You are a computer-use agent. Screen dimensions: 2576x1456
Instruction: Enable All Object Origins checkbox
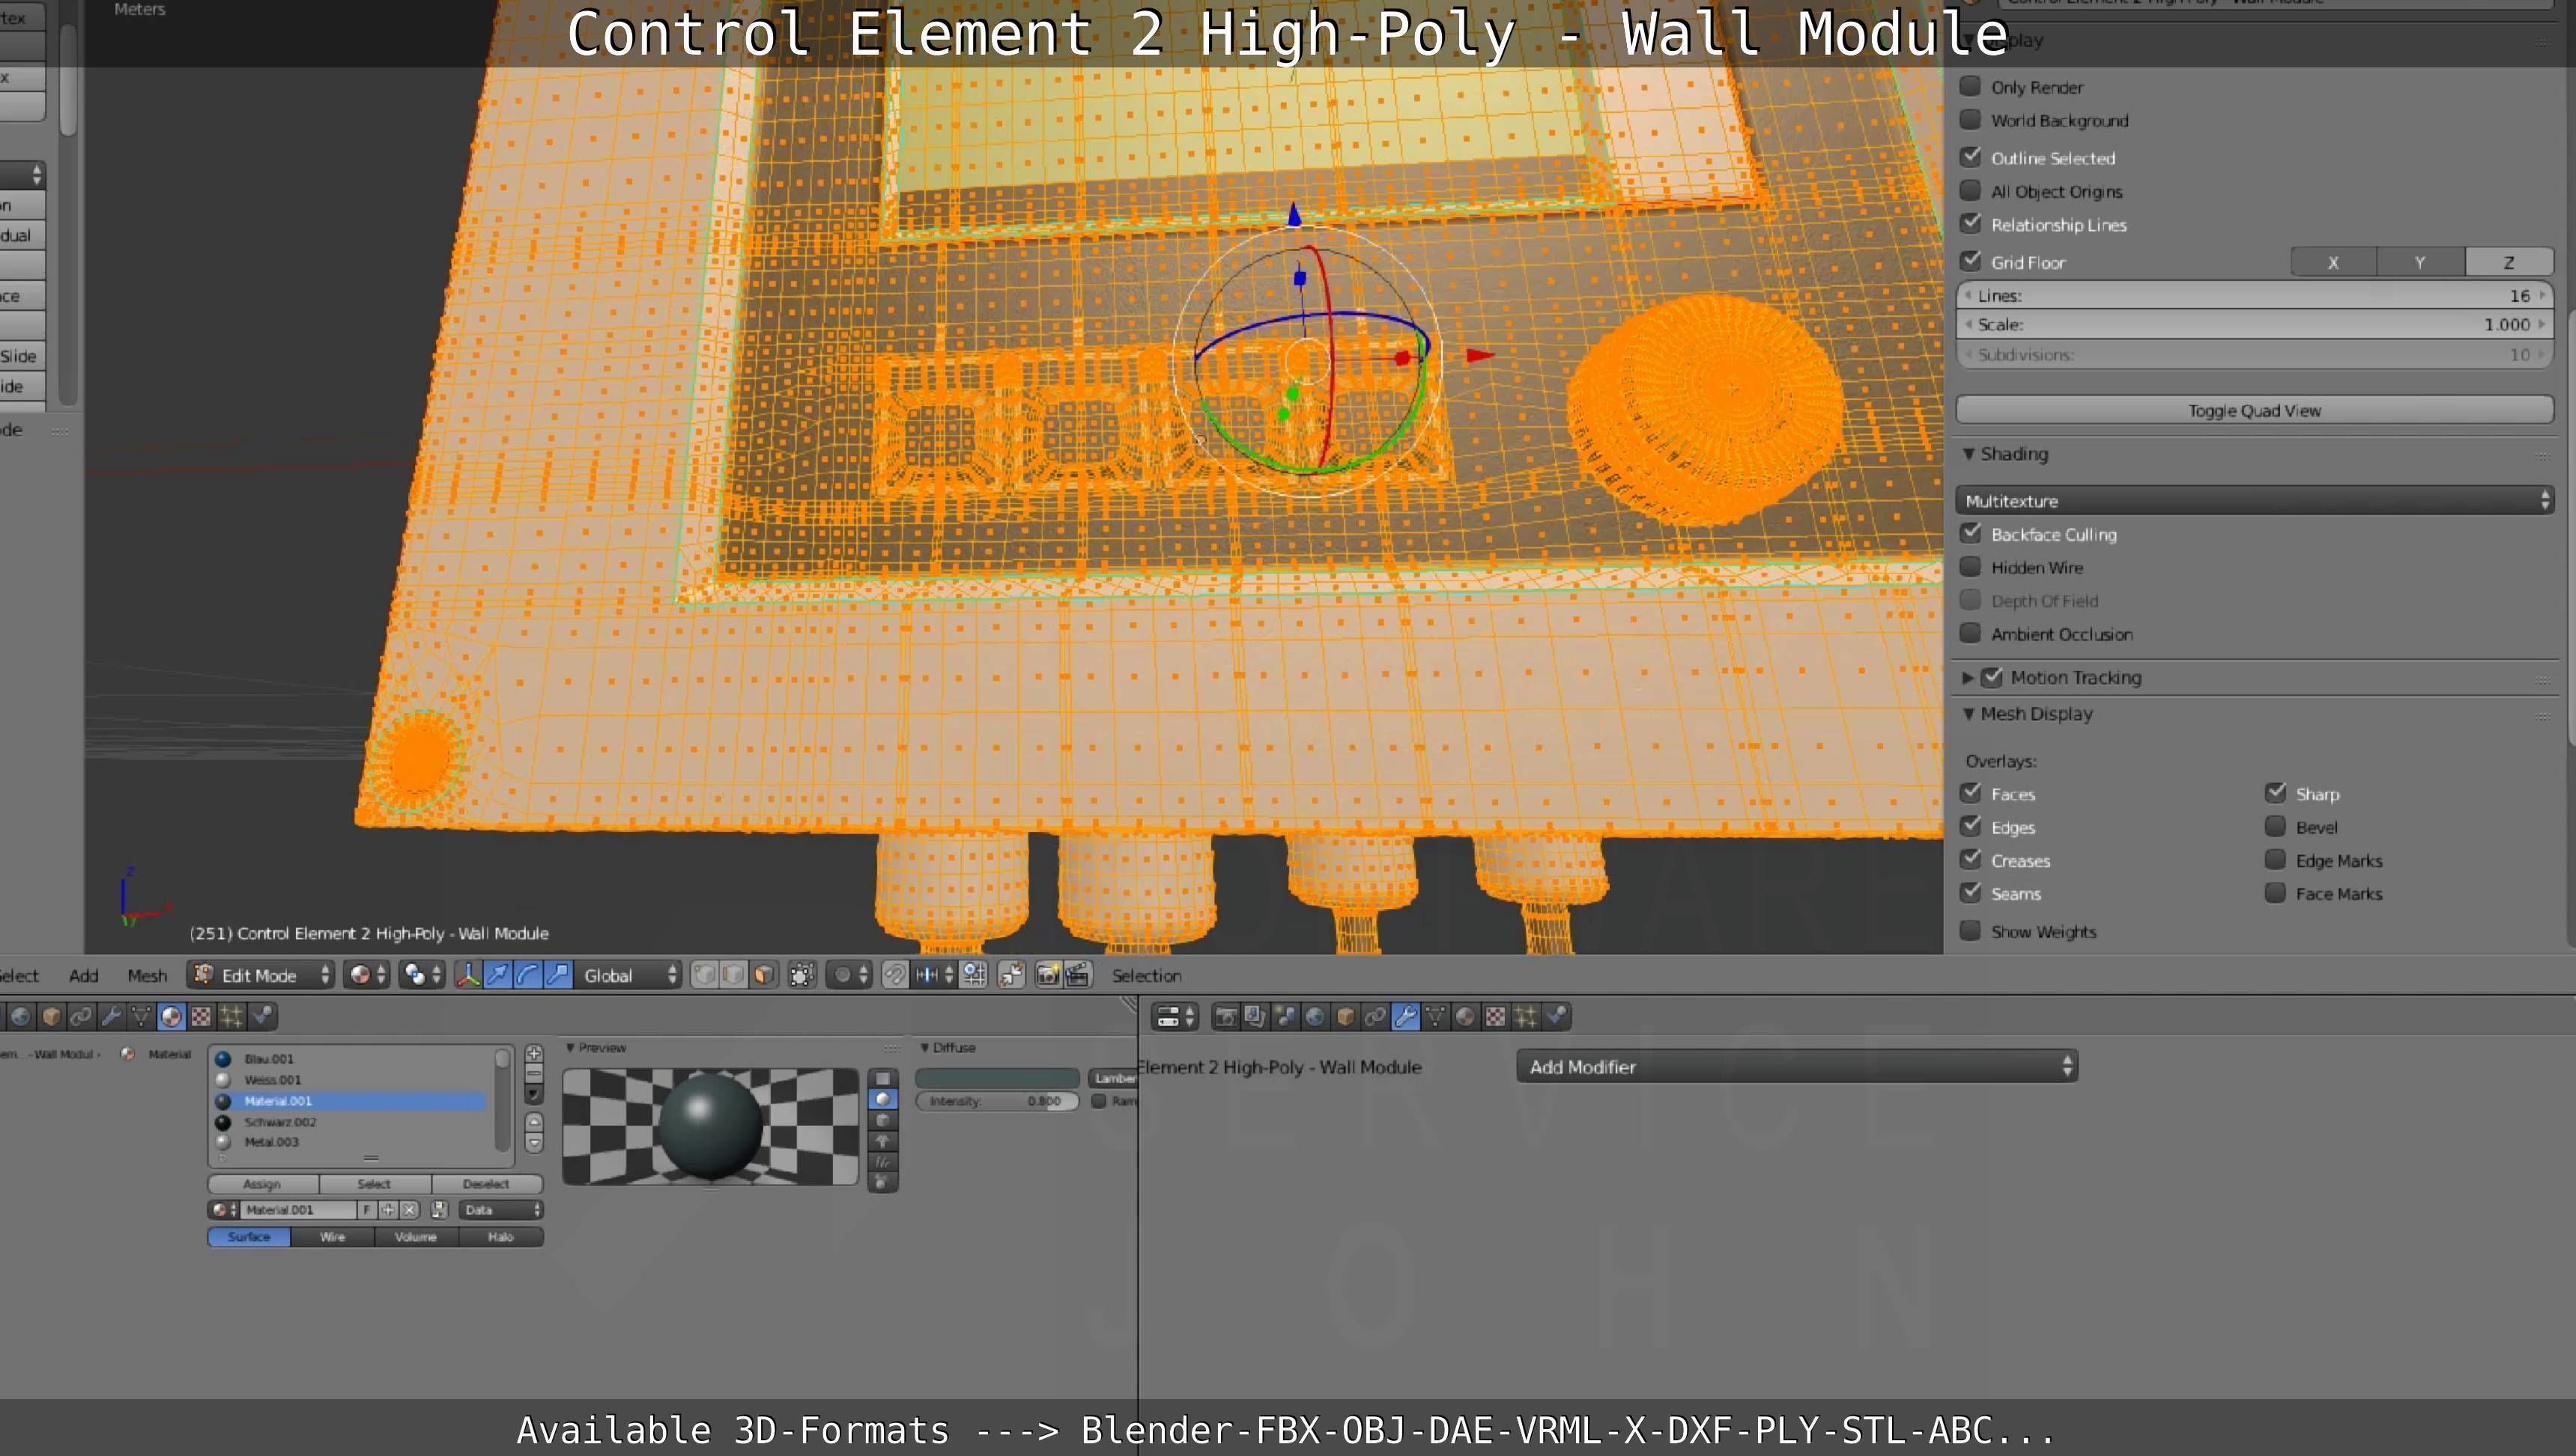point(1970,190)
